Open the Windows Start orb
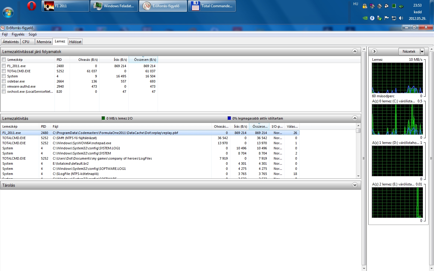 (x=8, y=13)
